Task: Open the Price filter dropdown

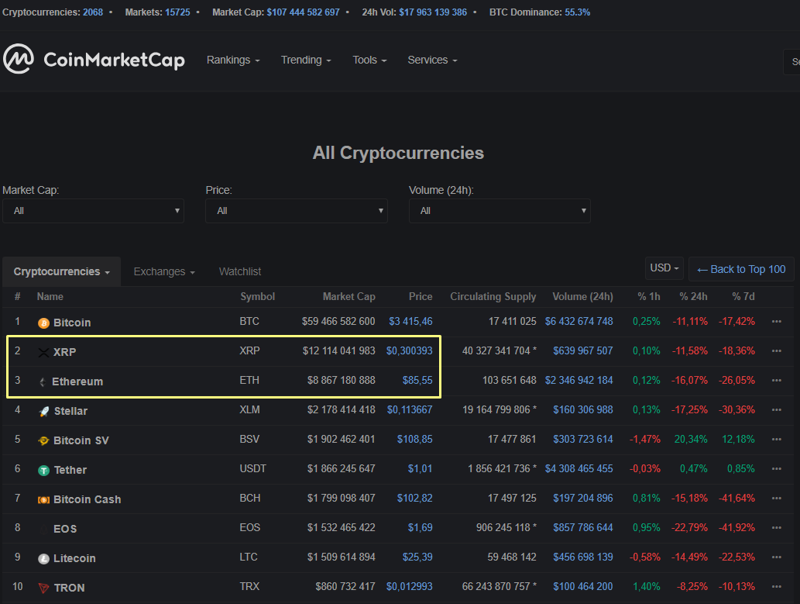Action: (296, 211)
